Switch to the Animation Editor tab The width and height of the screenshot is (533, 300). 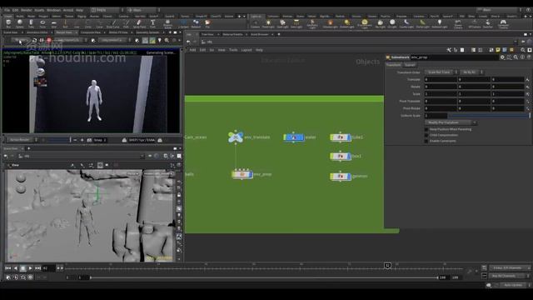pos(37,32)
